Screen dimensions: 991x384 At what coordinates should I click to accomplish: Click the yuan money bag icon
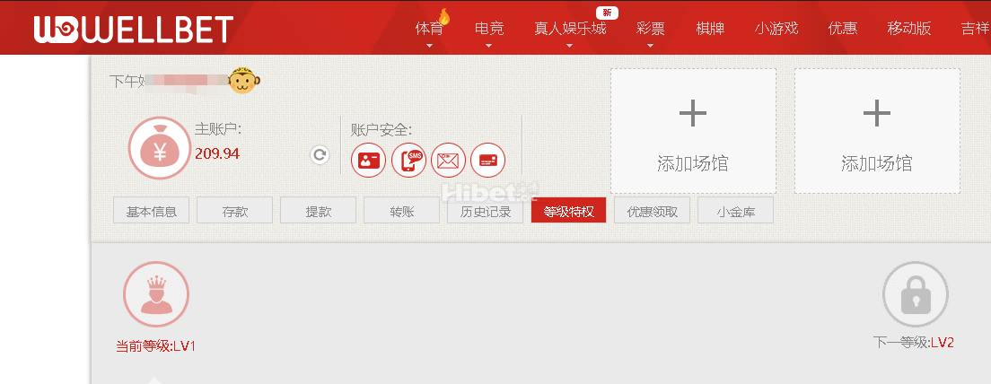[x=160, y=148]
